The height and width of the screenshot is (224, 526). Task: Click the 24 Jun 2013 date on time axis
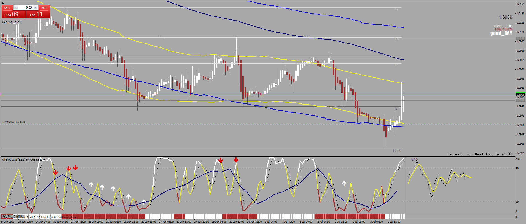pos(8,222)
